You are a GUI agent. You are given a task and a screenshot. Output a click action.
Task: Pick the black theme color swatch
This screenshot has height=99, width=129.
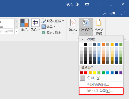pos(86,44)
